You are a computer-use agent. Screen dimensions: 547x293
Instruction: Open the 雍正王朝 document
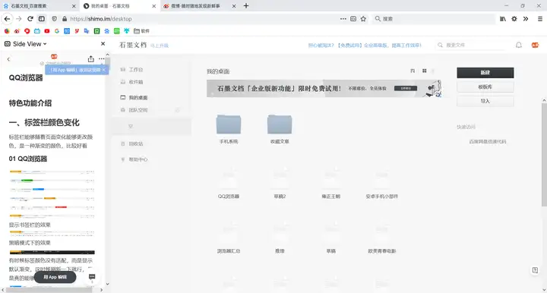coord(330,183)
